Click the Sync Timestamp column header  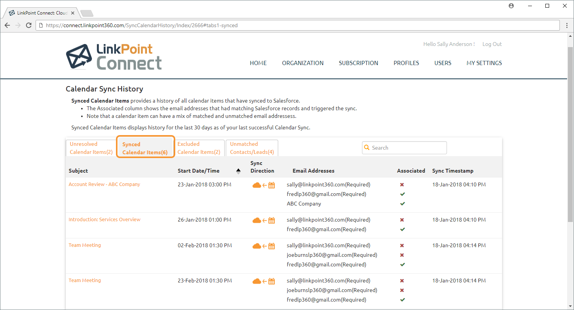tap(453, 171)
